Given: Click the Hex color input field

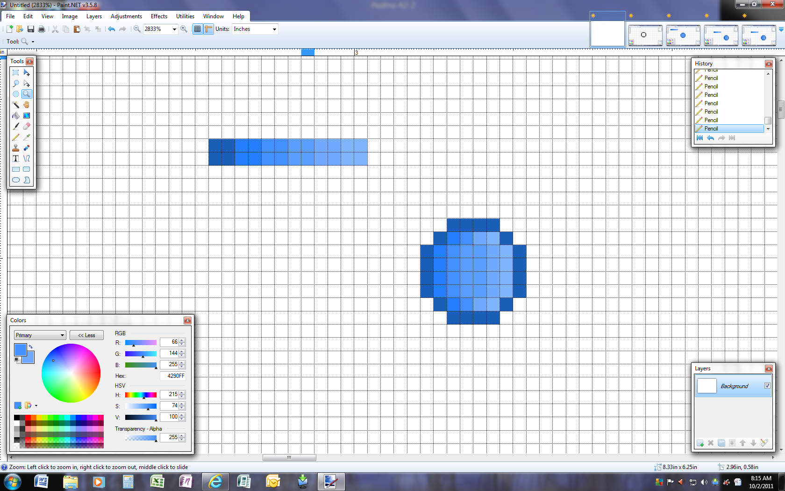Looking at the screenshot, I should coord(173,376).
